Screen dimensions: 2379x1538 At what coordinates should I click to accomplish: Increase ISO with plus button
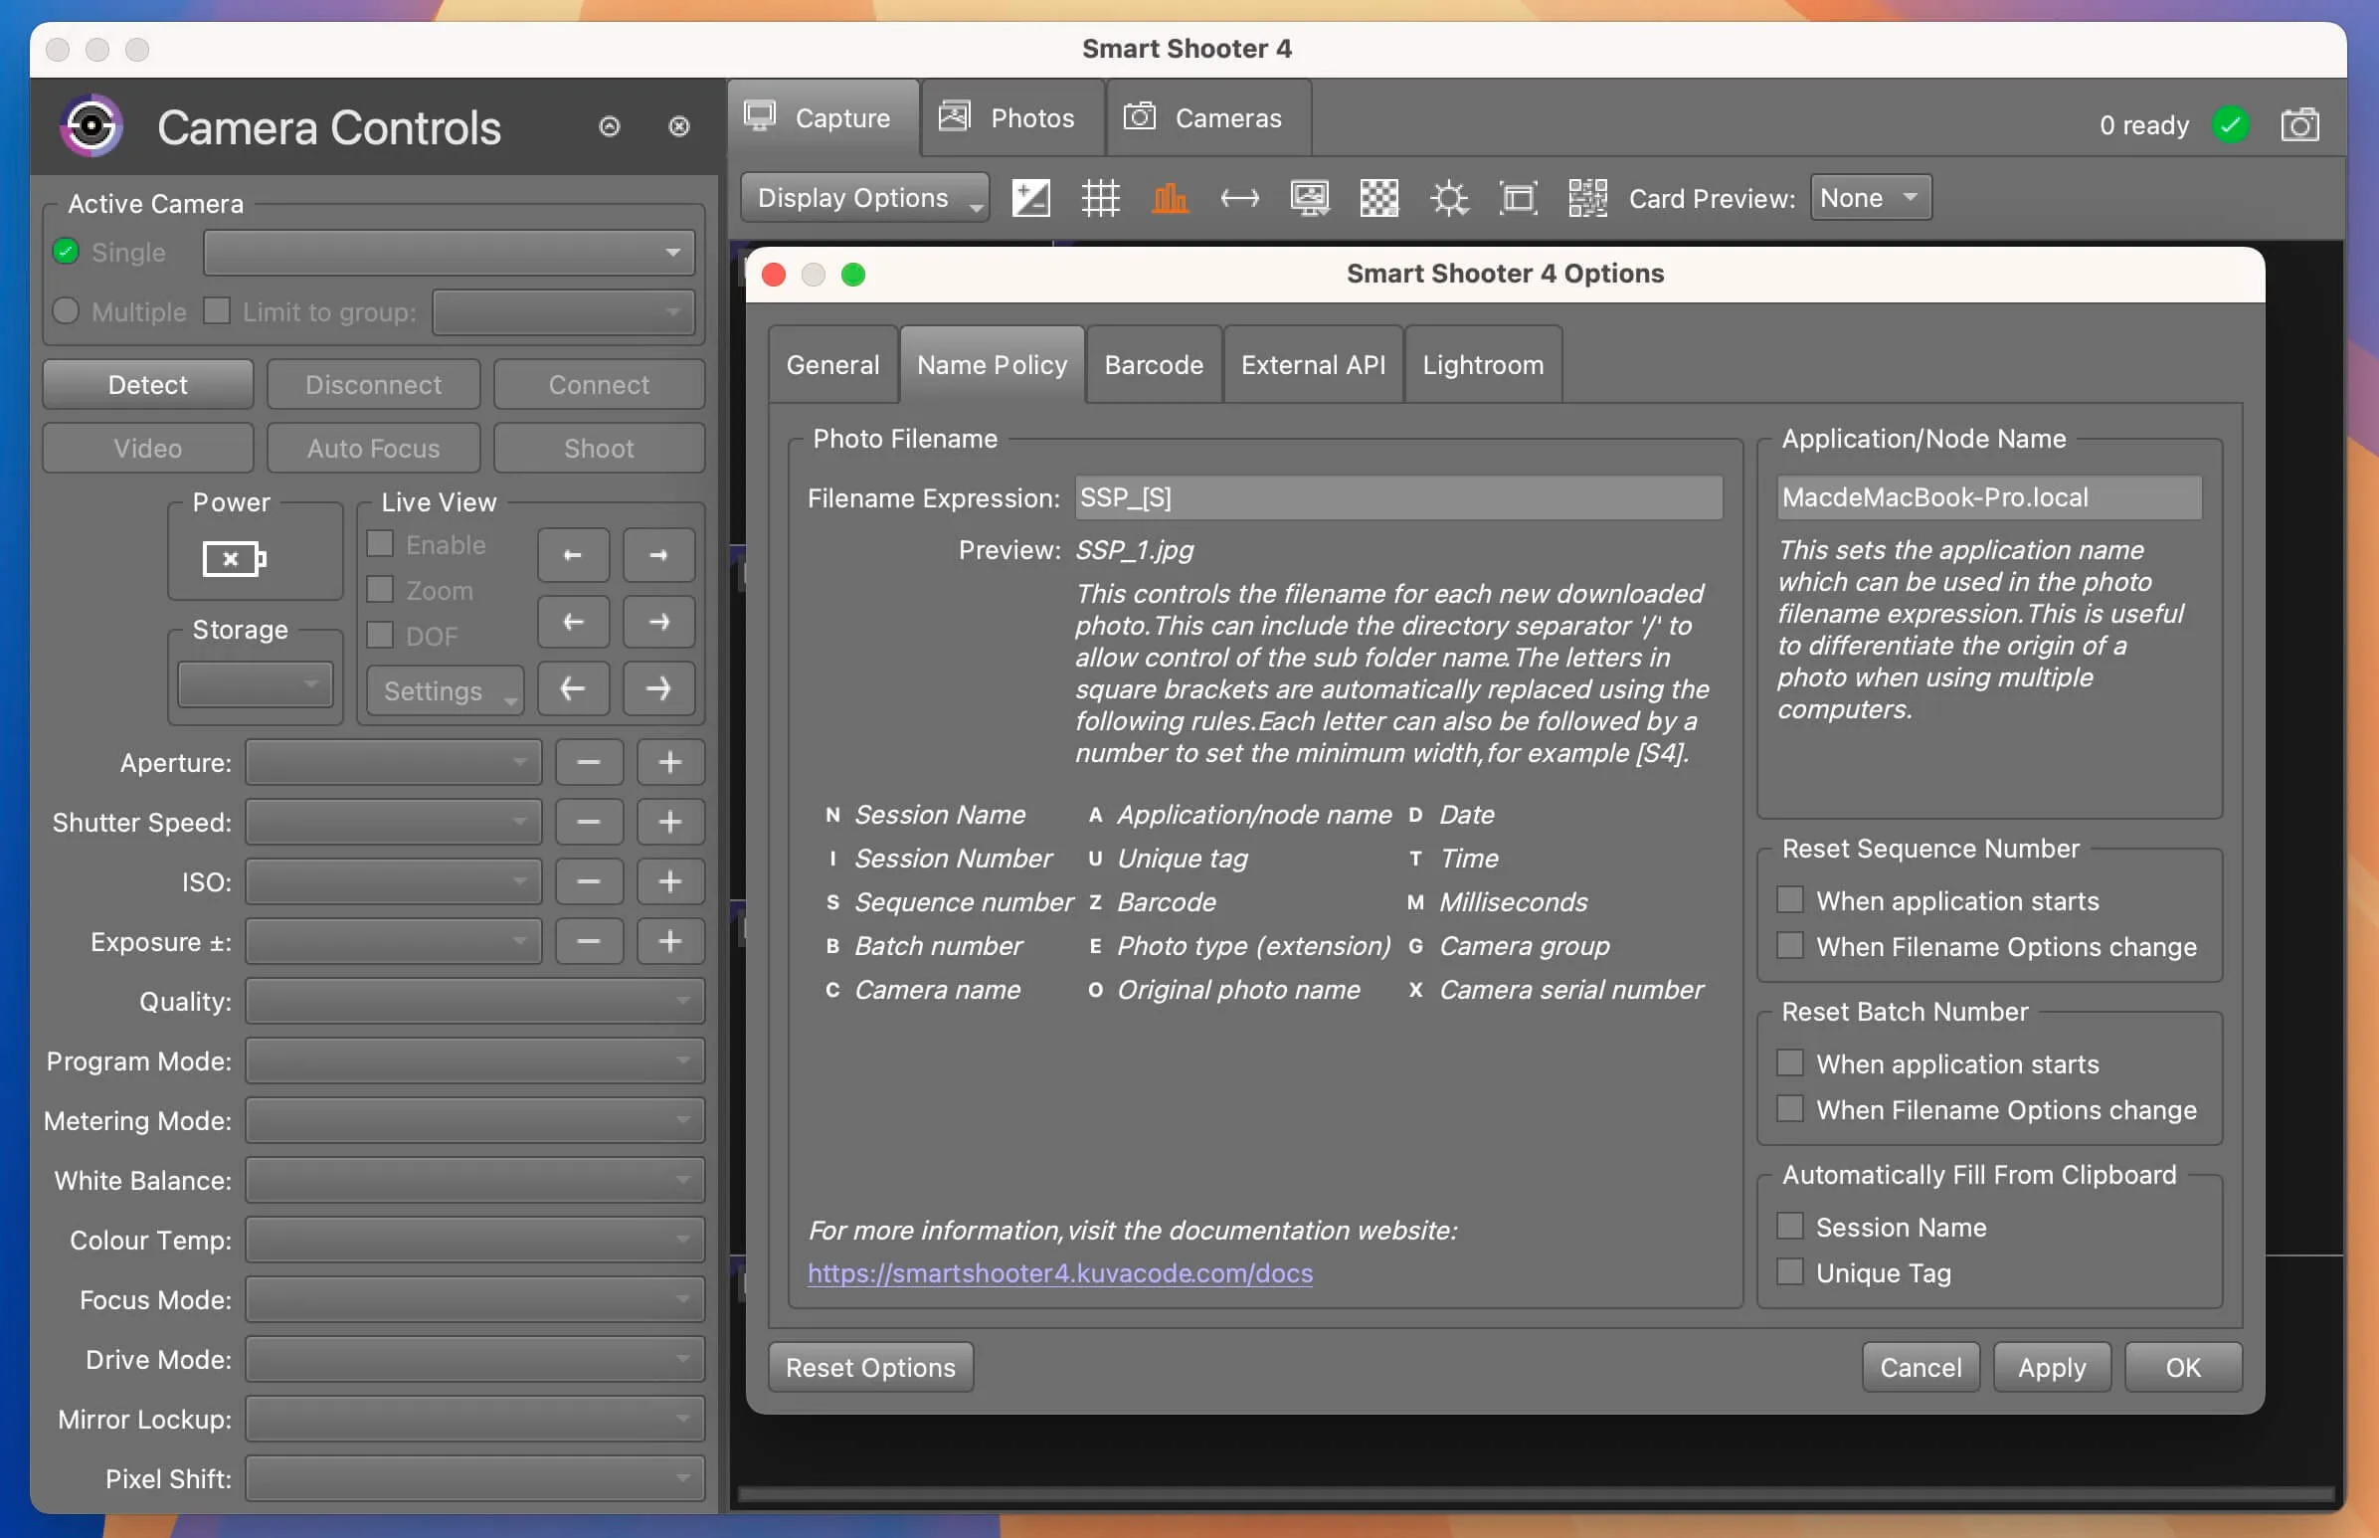click(x=670, y=881)
